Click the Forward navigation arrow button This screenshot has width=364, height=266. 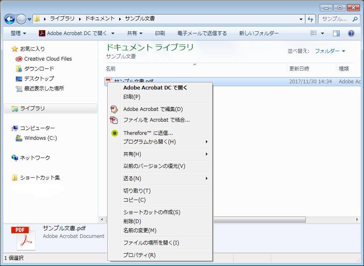point(21,19)
